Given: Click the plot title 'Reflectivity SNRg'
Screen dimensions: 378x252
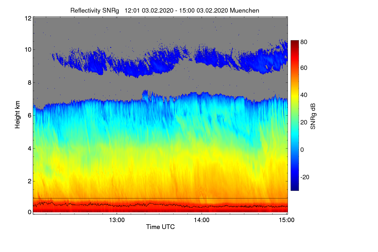Looking at the screenshot, I should (x=94, y=10).
